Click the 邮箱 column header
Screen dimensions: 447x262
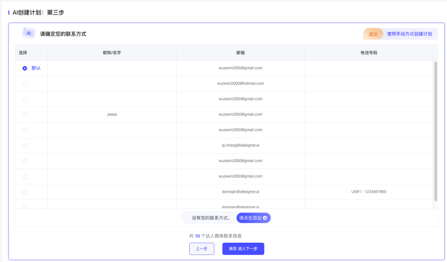coord(240,53)
